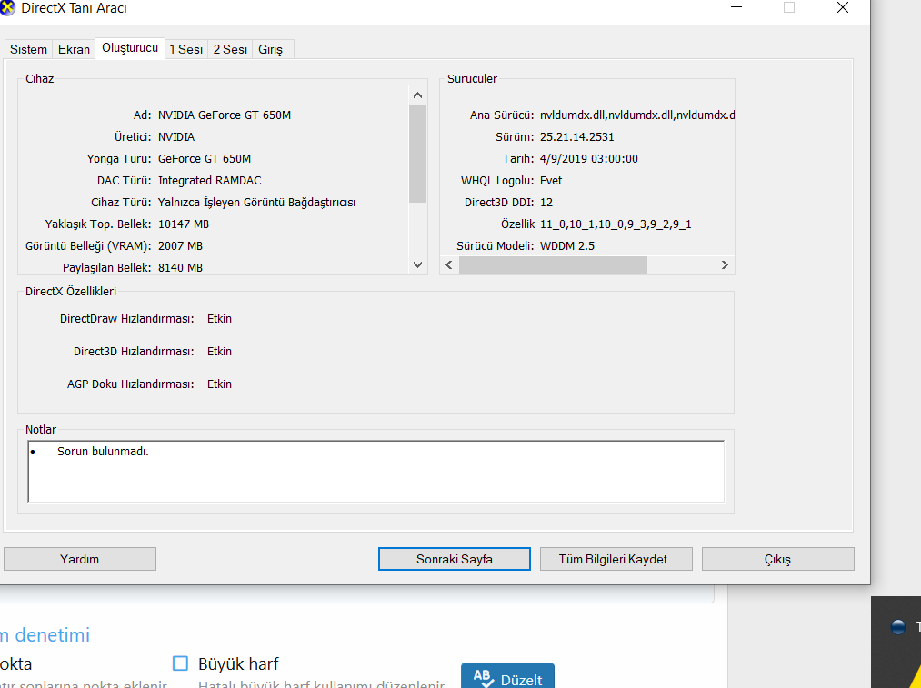Go to the 1 Sesi tab
The image size is (921, 688).
[186, 49]
